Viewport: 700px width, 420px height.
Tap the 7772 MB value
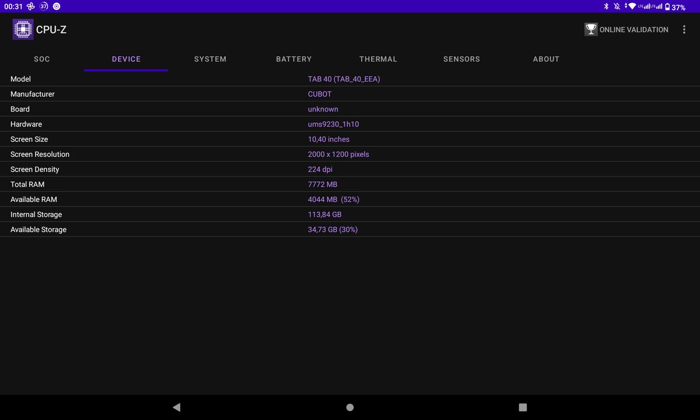[x=323, y=184]
